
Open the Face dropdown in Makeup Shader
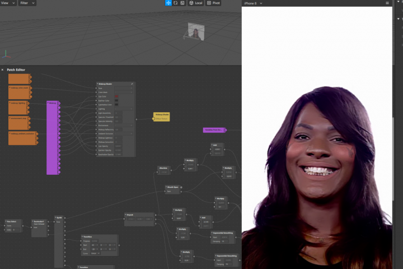click(124, 88)
